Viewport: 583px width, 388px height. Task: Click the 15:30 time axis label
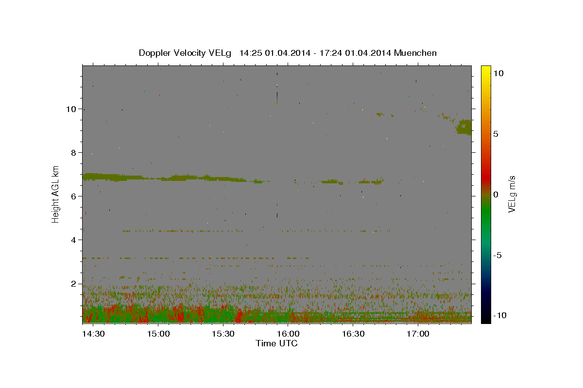coord(223,334)
